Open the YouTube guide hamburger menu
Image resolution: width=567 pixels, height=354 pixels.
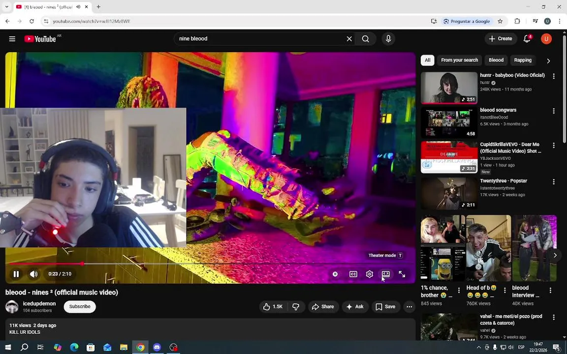12,39
